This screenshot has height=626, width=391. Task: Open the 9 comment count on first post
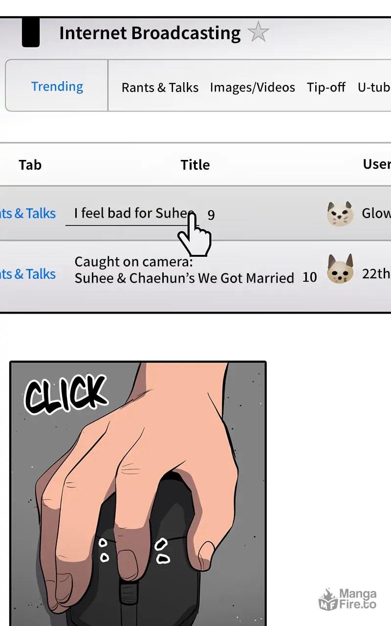211,215
